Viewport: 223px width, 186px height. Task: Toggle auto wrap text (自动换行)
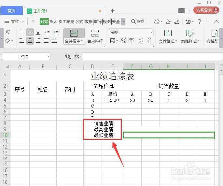coord(95,36)
